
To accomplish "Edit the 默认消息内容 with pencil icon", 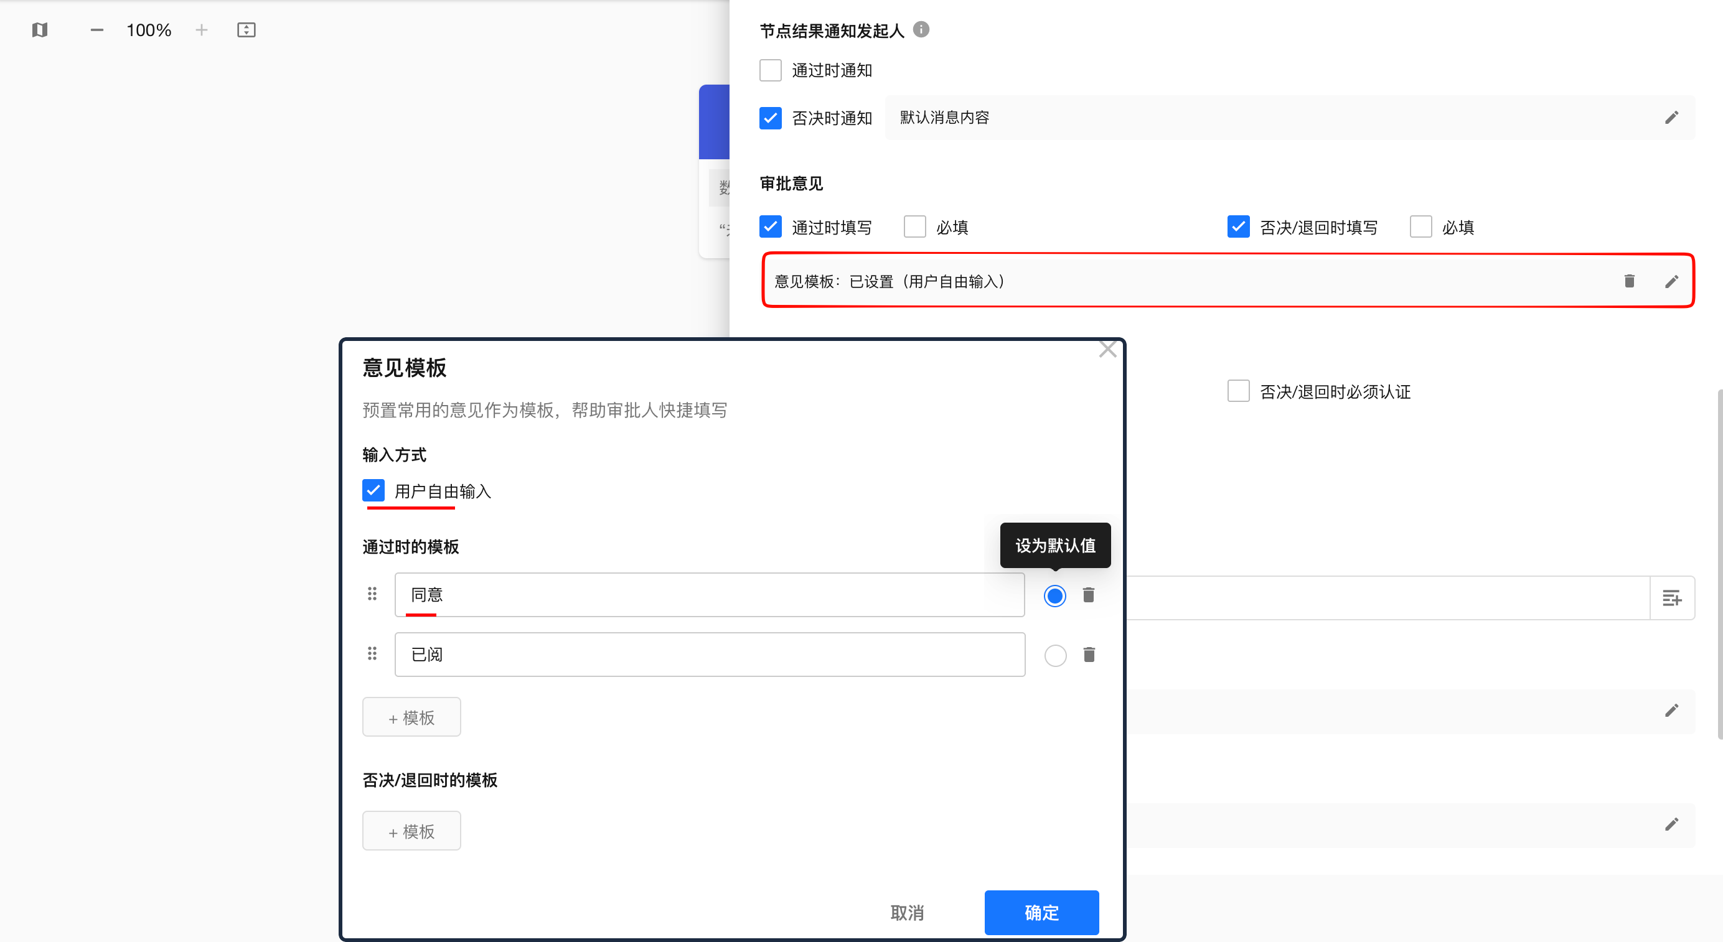I will (x=1671, y=118).
